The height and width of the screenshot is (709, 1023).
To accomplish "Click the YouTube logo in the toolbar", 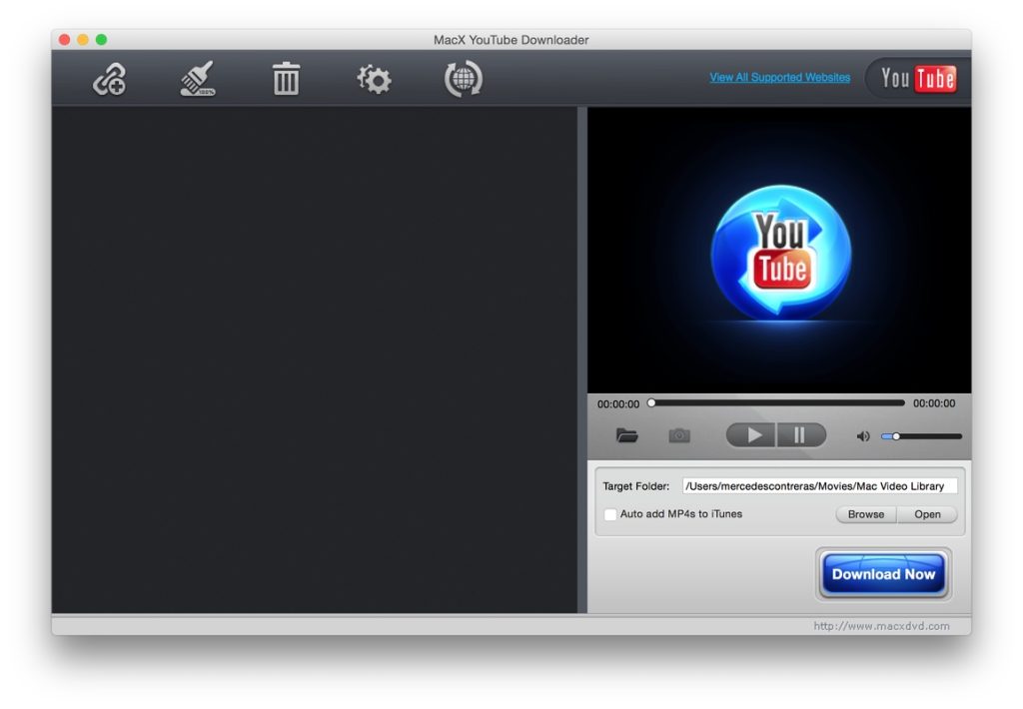I will click(915, 78).
